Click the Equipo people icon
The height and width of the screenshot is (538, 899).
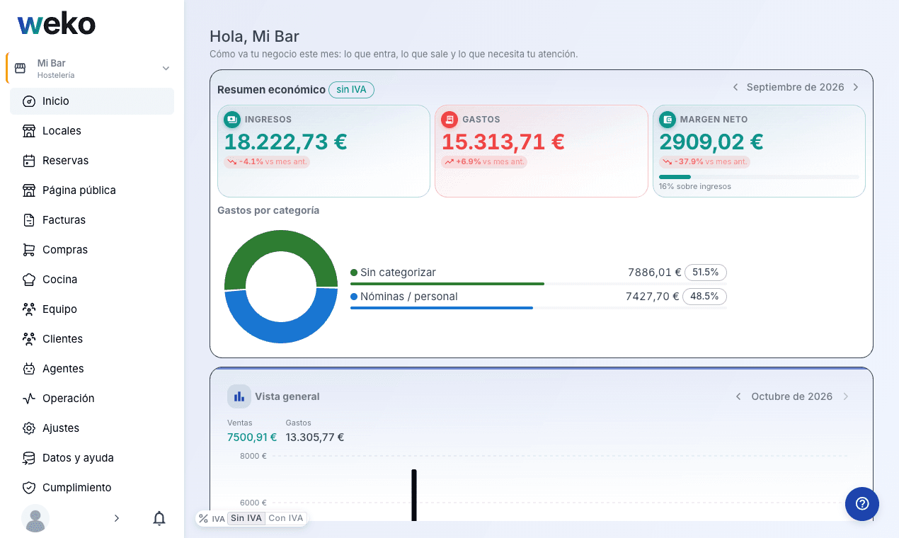(x=29, y=309)
